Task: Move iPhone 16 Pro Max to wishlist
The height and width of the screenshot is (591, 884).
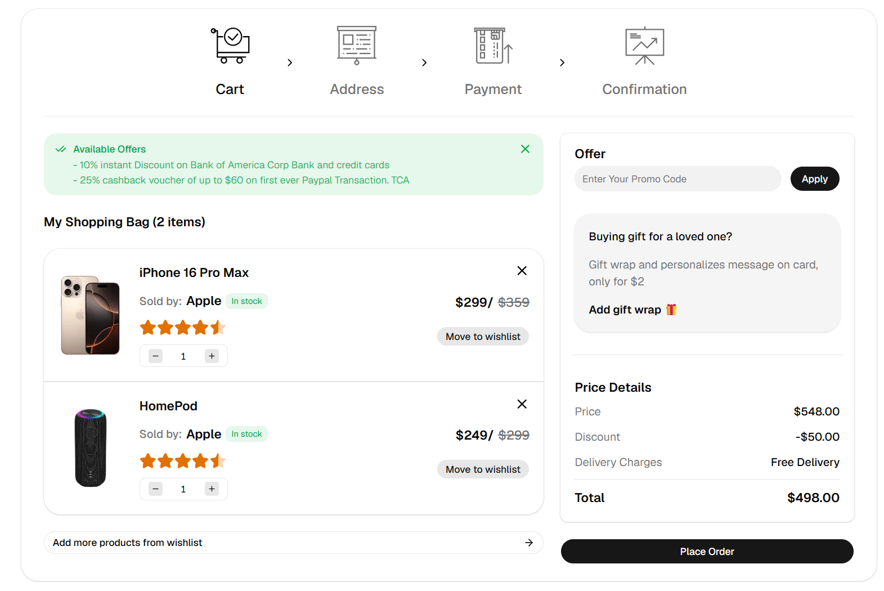Action: click(x=483, y=337)
